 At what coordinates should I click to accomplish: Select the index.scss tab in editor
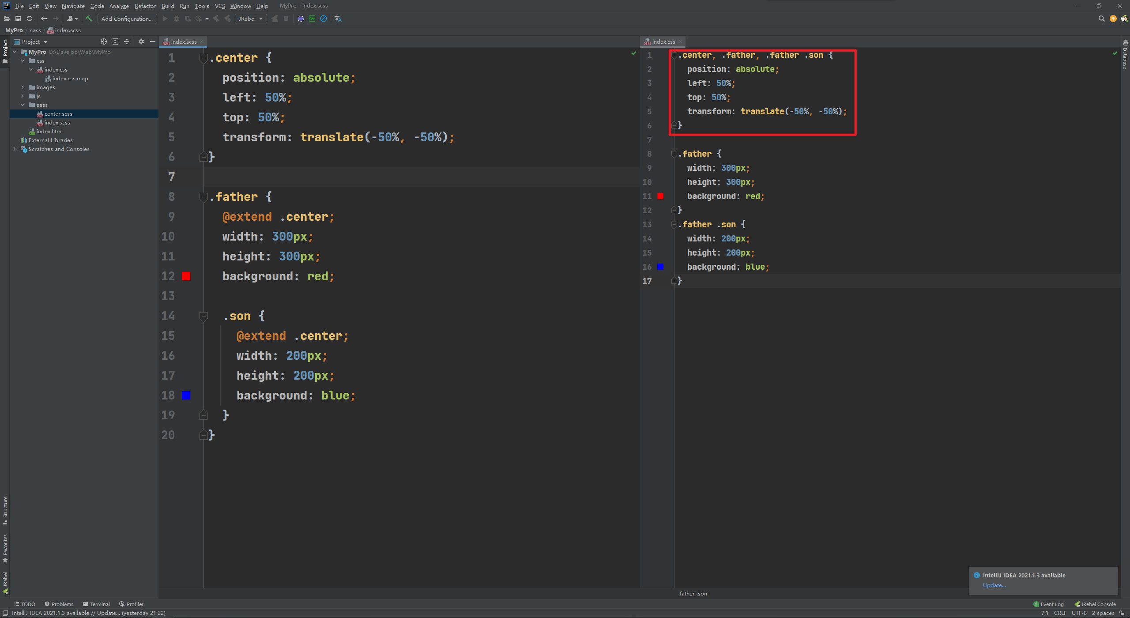tap(181, 41)
